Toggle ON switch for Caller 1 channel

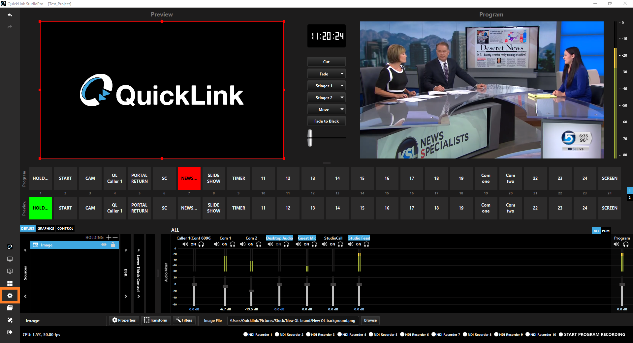click(x=193, y=244)
